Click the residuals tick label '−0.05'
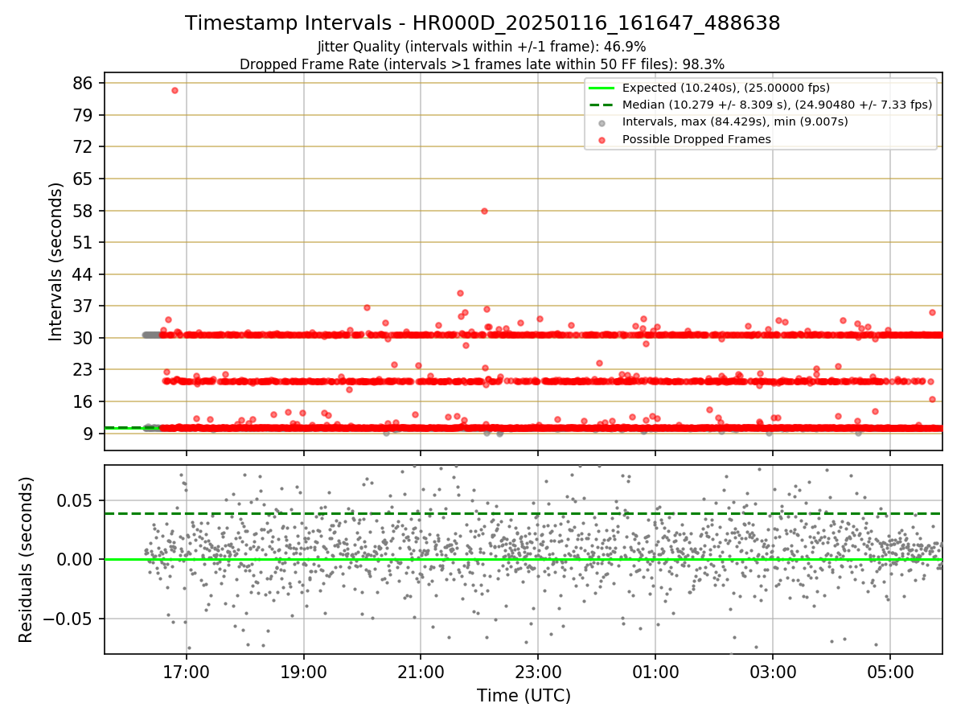 coord(68,619)
